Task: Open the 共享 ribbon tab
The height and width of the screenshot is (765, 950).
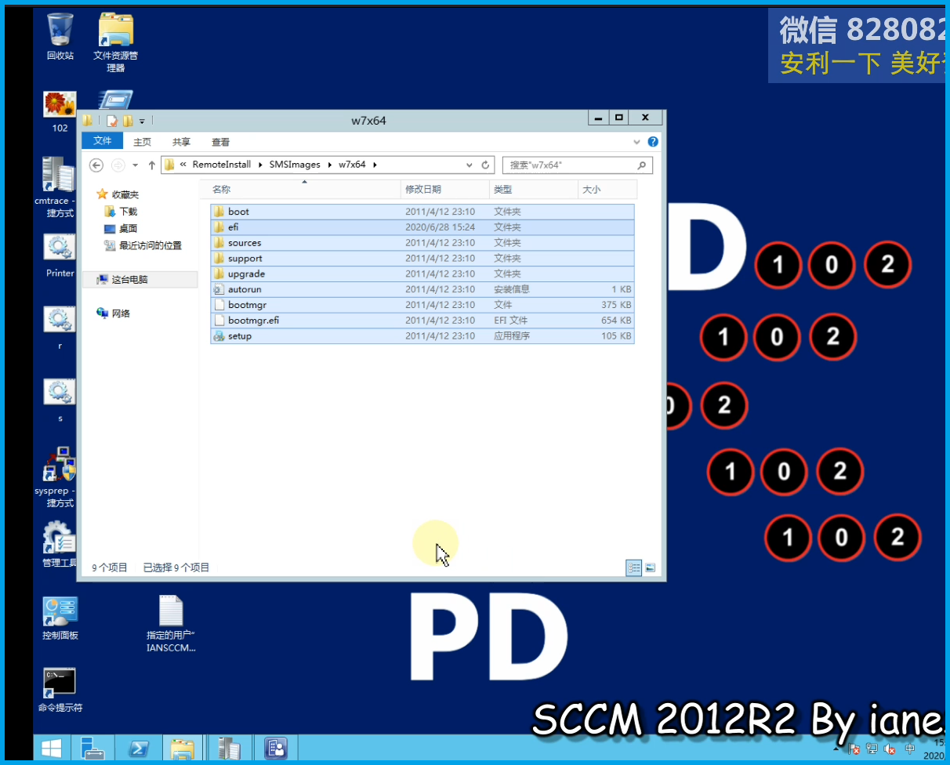Action: pyautogui.click(x=181, y=142)
